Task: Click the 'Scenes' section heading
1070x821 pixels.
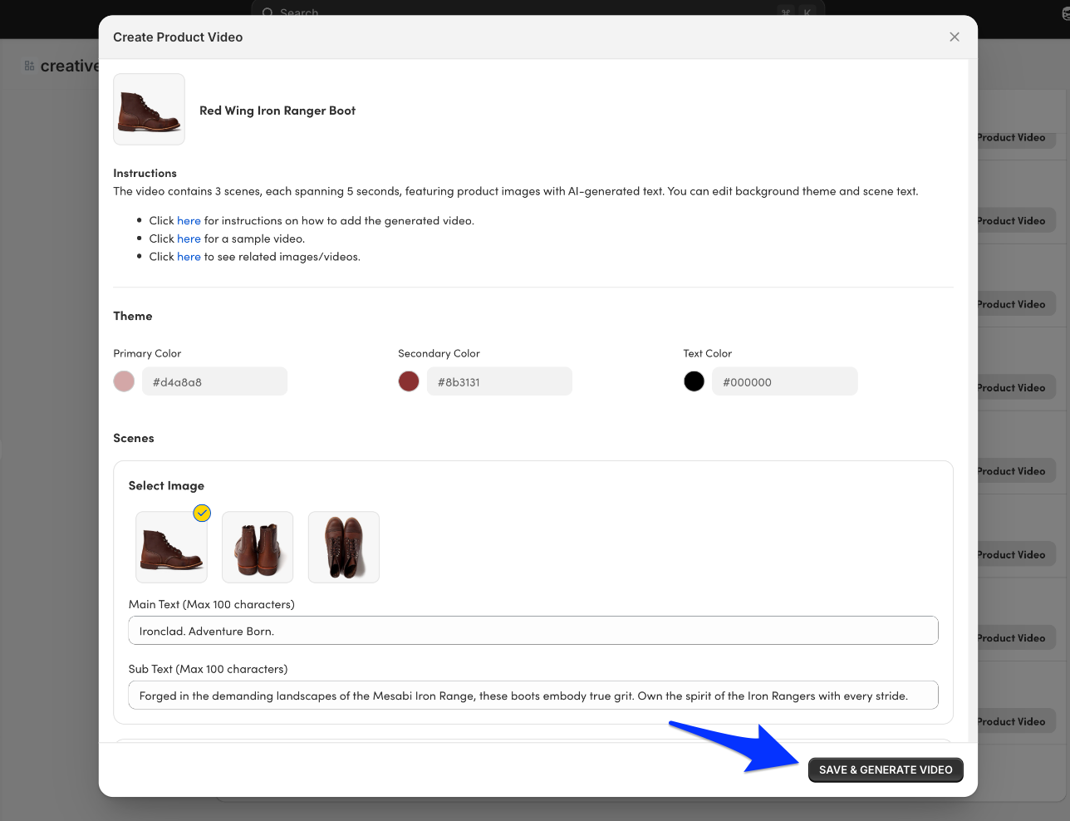Action: click(134, 438)
